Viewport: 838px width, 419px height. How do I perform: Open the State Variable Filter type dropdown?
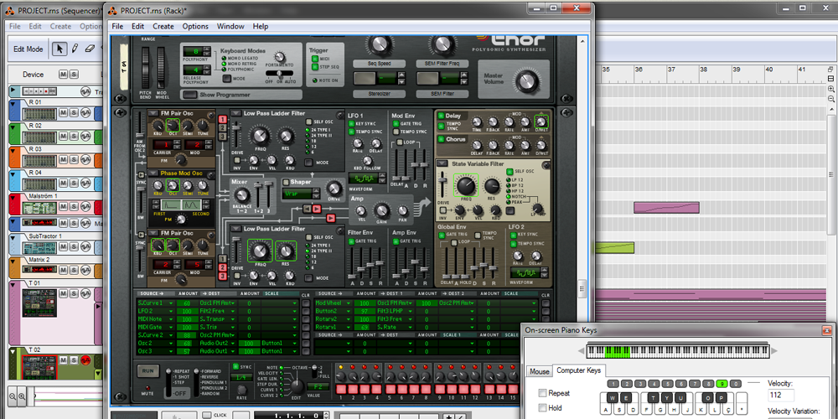pos(442,163)
